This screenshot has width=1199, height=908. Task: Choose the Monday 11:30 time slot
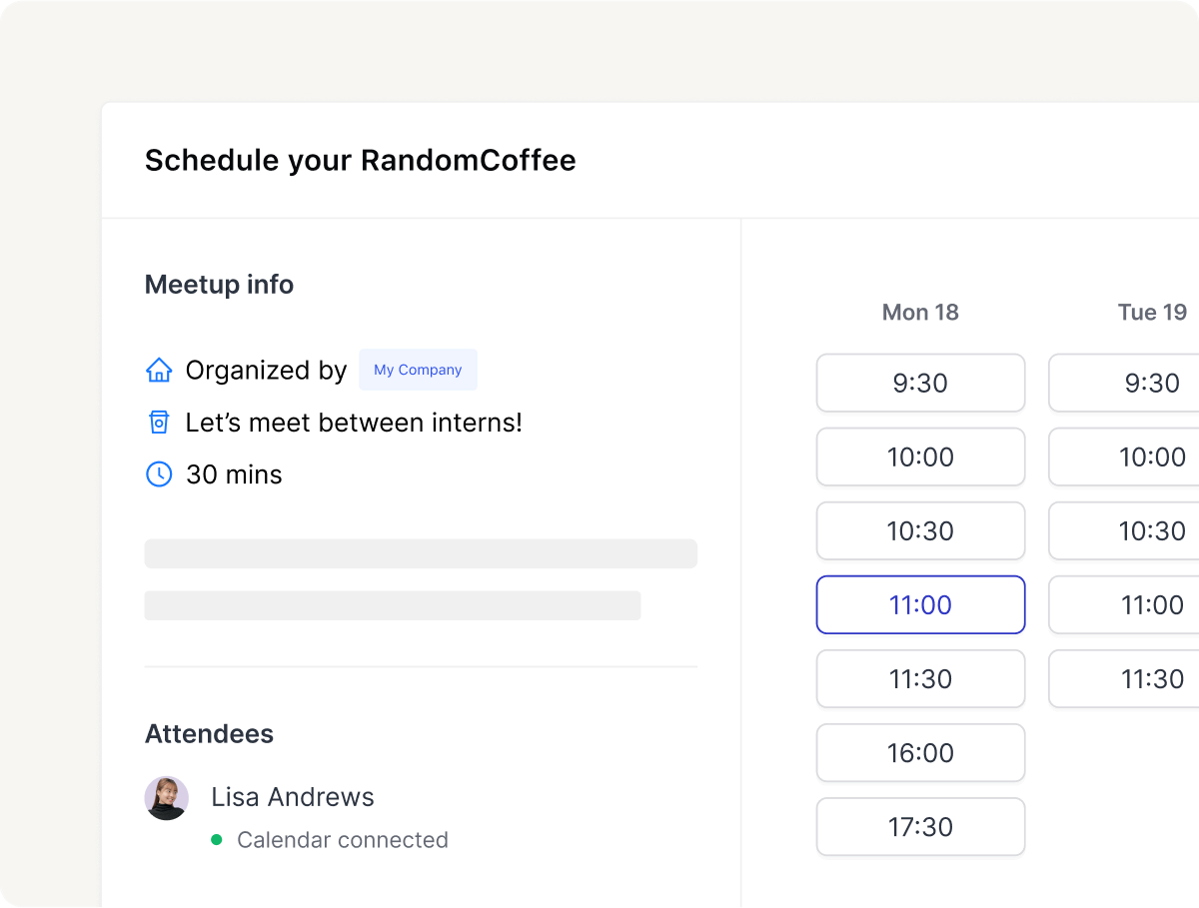click(x=920, y=678)
